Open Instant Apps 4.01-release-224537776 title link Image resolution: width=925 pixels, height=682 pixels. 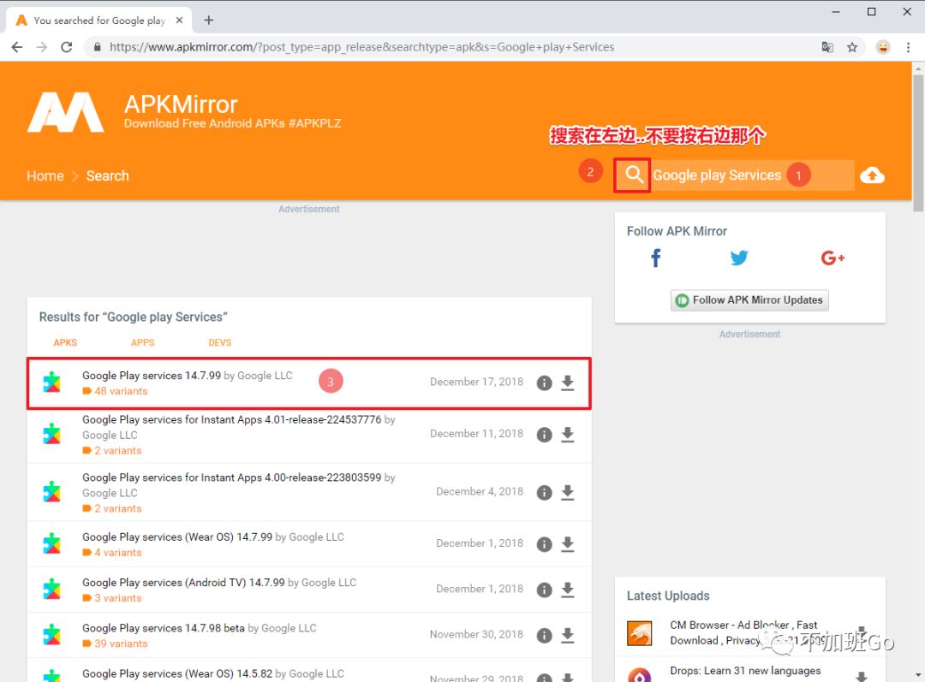pyautogui.click(x=232, y=419)
